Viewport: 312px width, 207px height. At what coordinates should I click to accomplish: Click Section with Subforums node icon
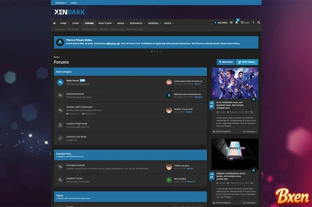[x=60, y=110]
